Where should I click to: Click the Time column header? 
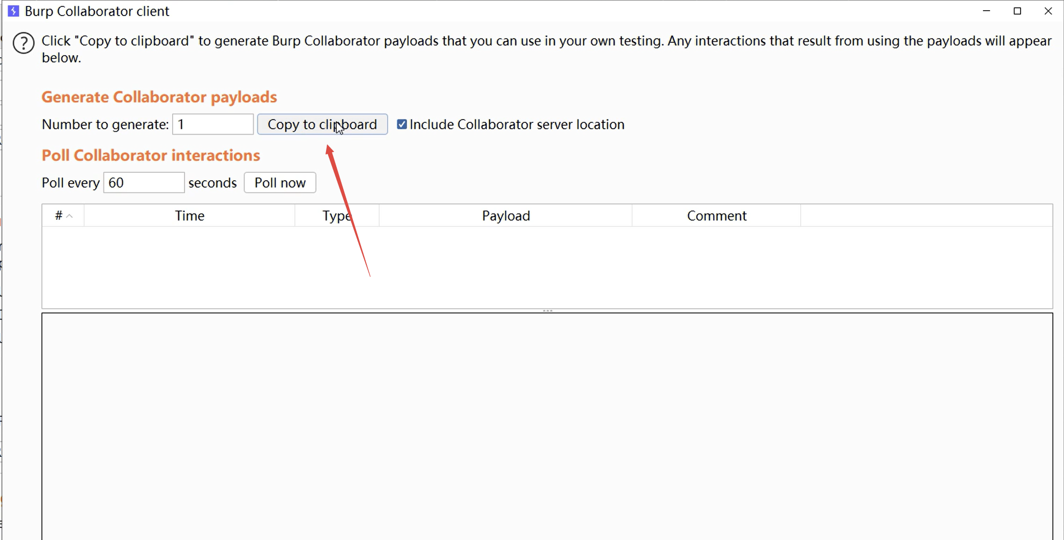(x=189, y=216)
